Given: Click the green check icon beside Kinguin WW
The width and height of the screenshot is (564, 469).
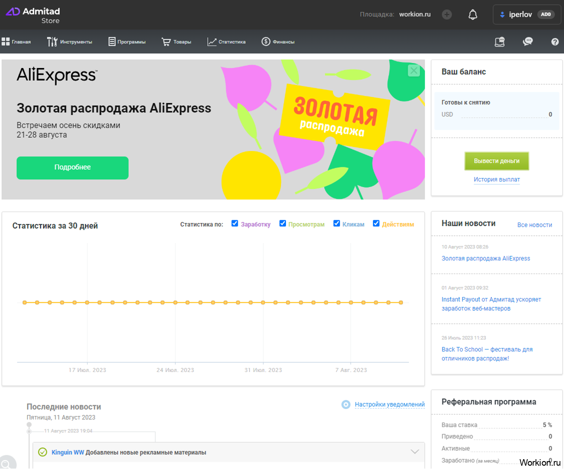Looking at the screenshot, I should (x=43, y=452).
